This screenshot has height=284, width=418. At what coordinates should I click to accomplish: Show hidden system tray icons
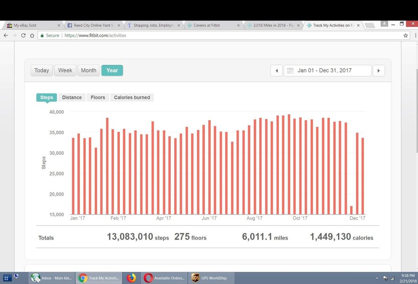377,279
